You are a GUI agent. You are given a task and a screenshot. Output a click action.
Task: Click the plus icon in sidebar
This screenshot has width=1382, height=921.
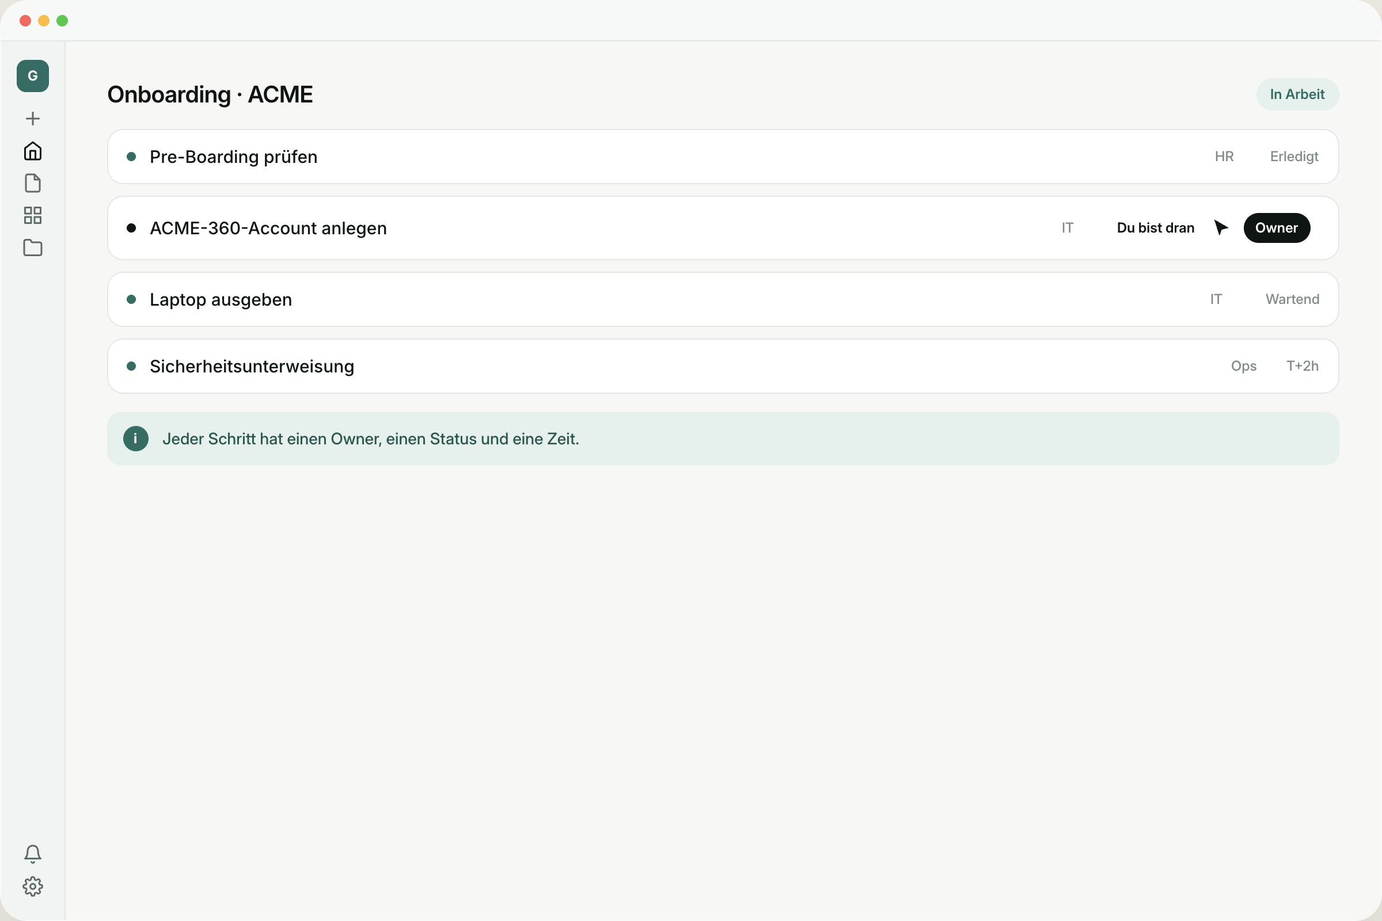(x=33, y=119)
